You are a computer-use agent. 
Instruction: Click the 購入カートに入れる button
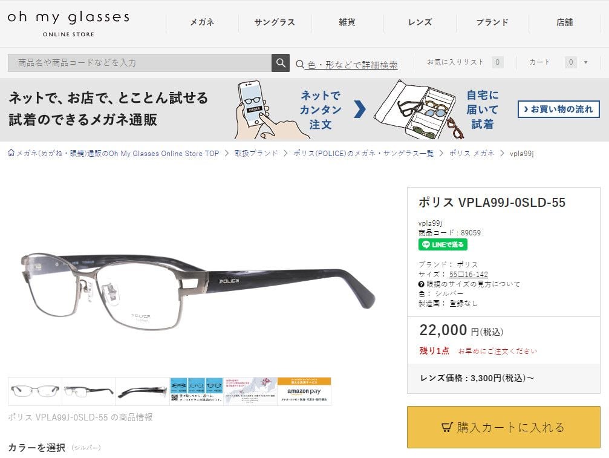click(503, 427)
